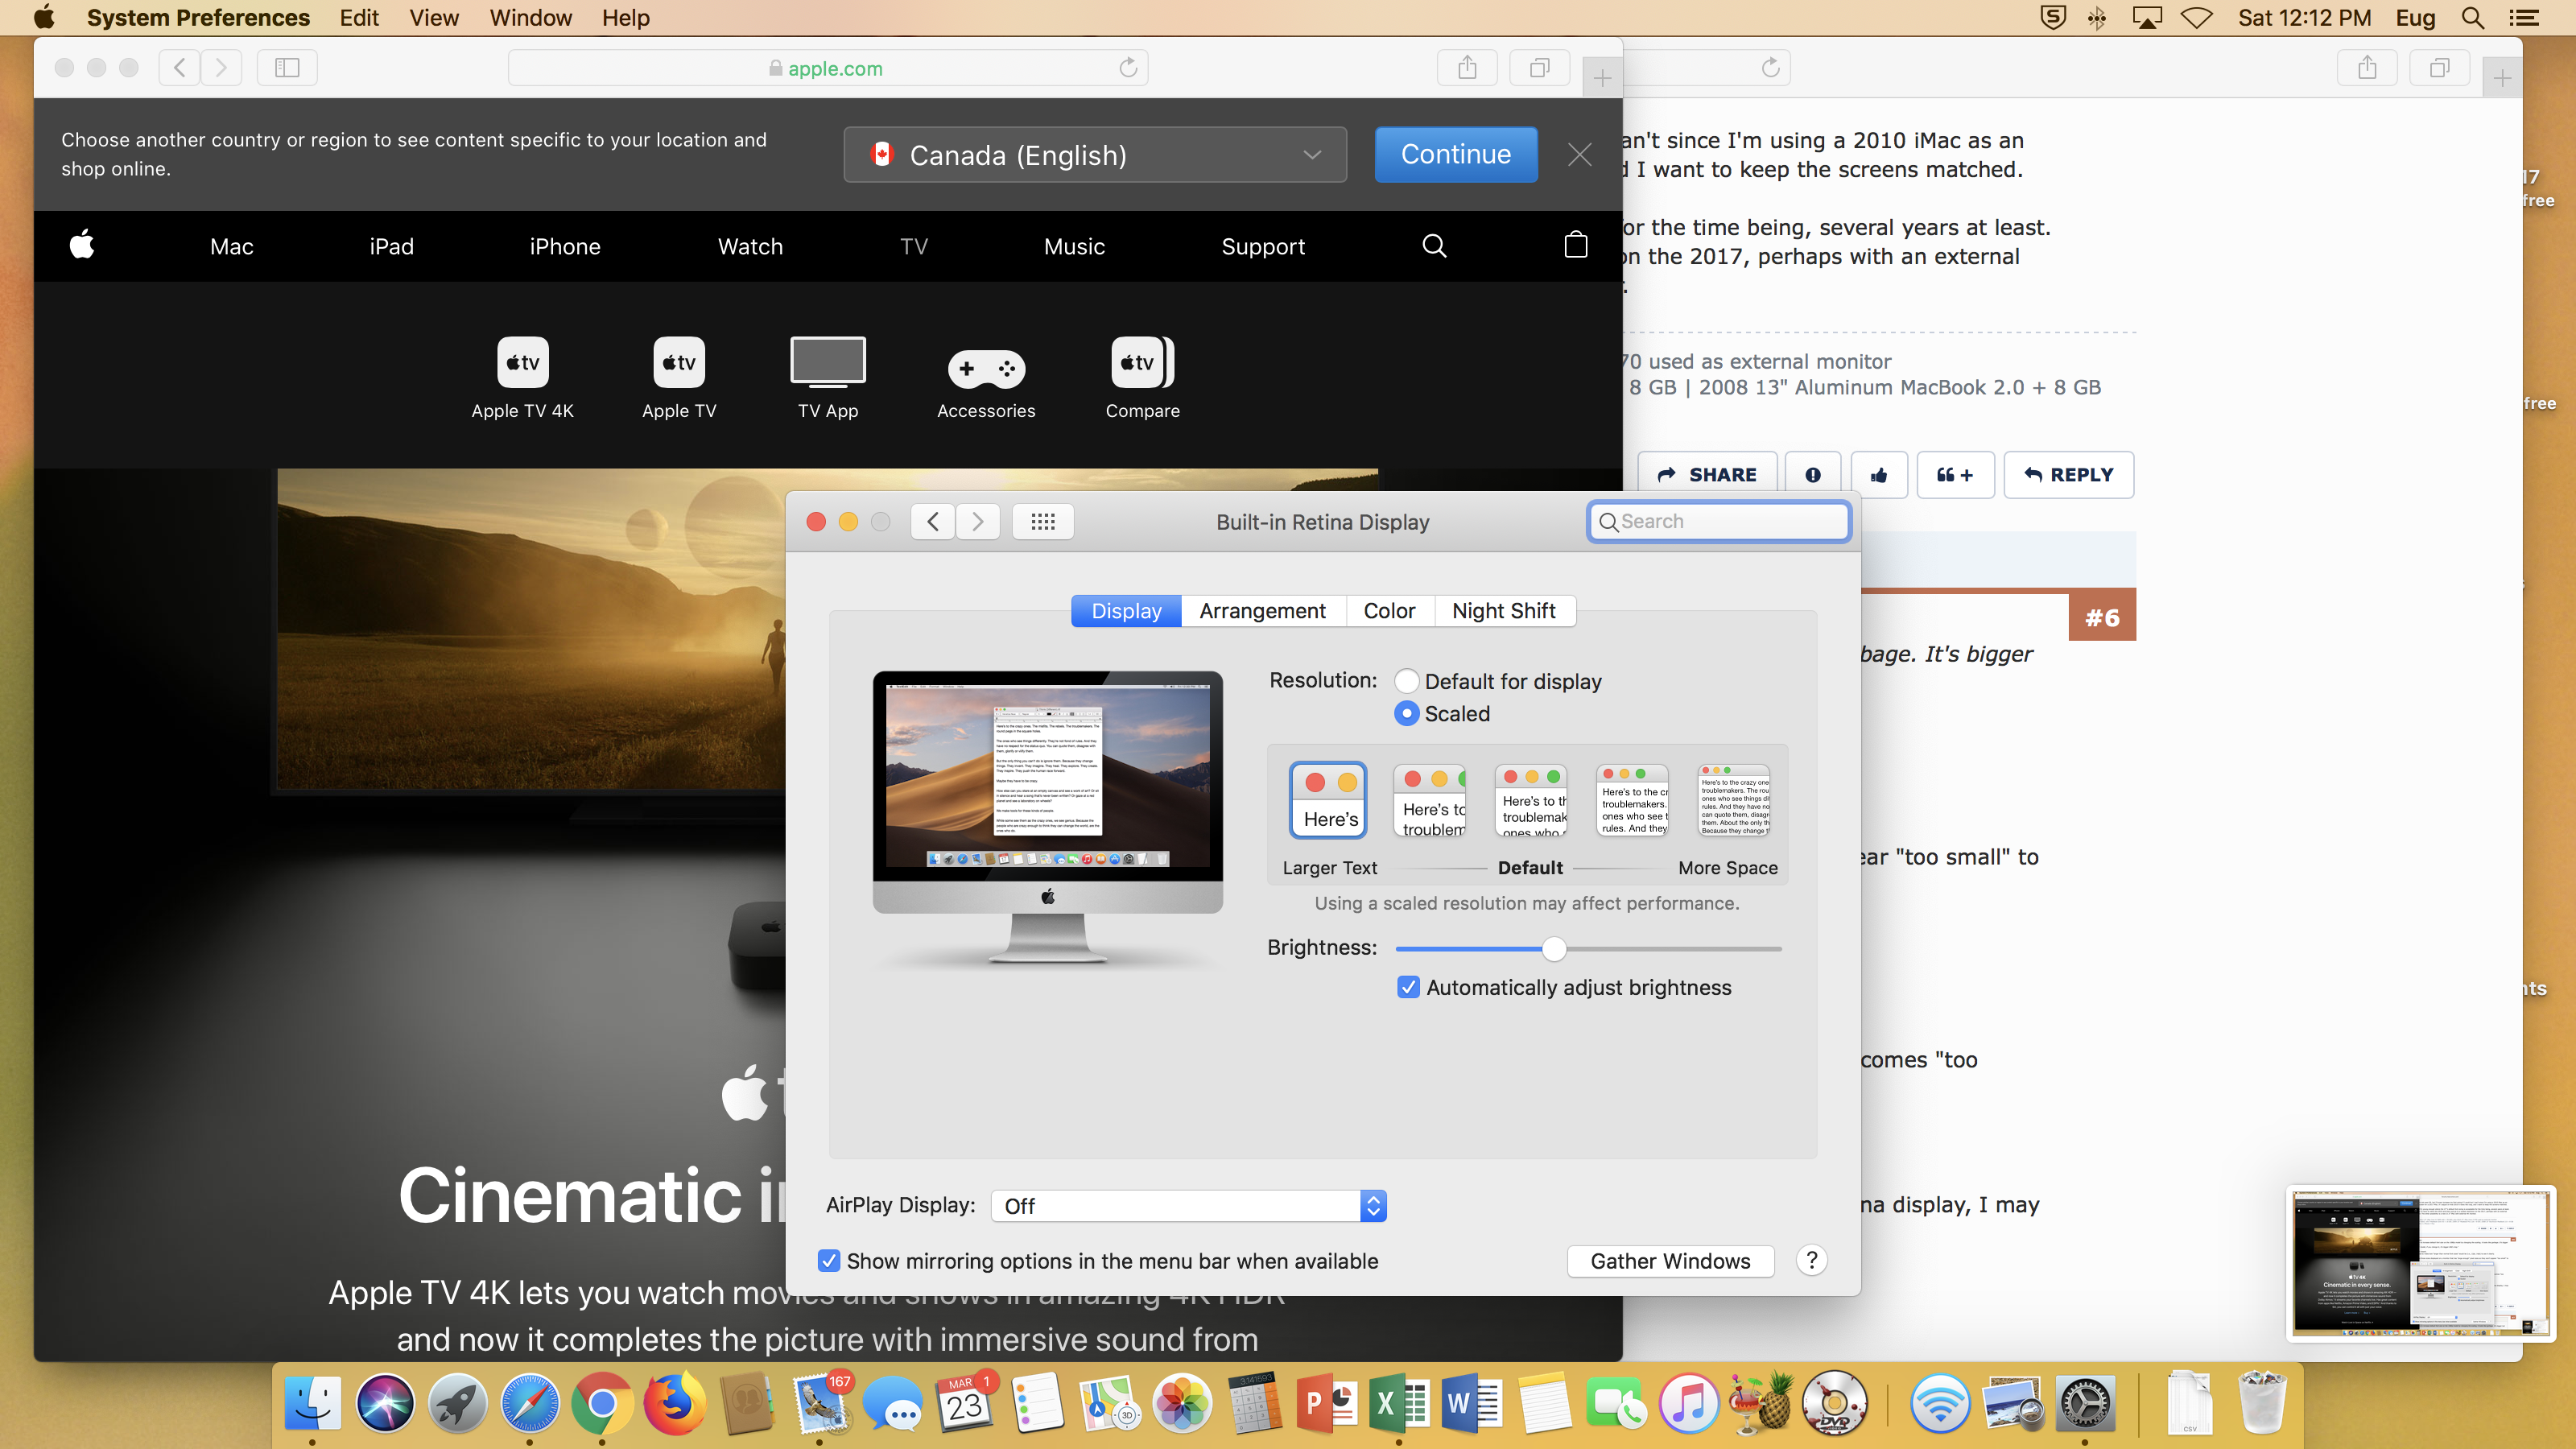This screenshot has width=2576, height=1449.
Task: Open Maps from the Dock
Action: point(1110,1403)
